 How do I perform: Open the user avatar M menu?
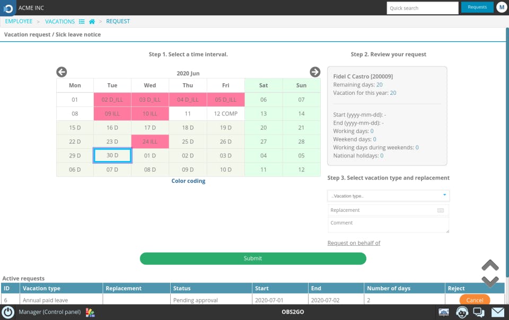coord(502,7)
